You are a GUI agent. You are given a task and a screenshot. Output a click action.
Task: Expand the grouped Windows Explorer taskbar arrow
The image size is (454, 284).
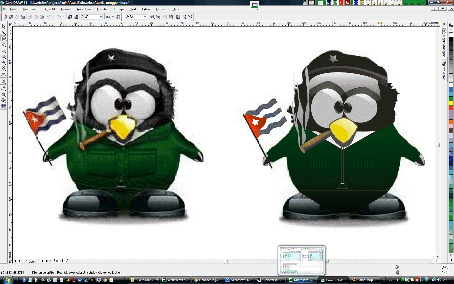pyautogui.click(x=157, y=280)
